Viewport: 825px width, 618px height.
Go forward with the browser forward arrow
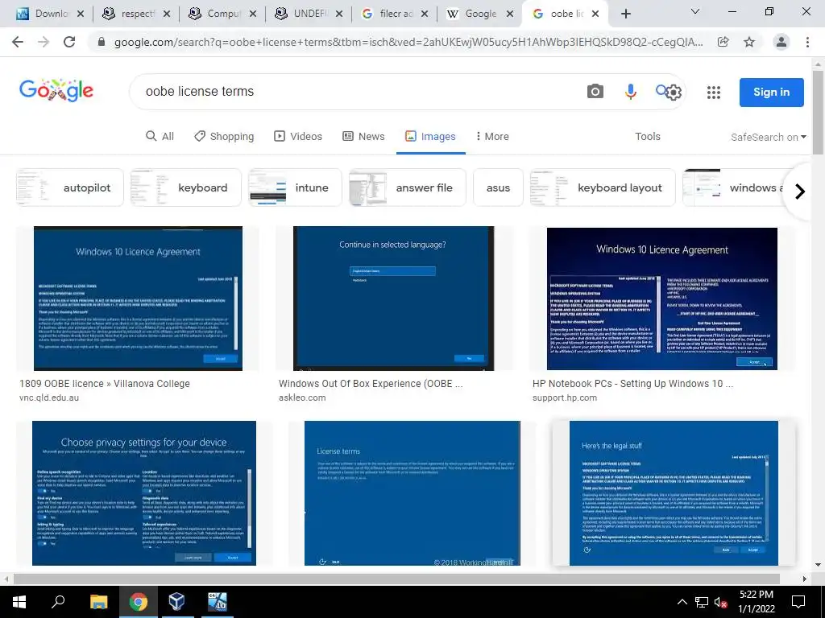[44, 42]
